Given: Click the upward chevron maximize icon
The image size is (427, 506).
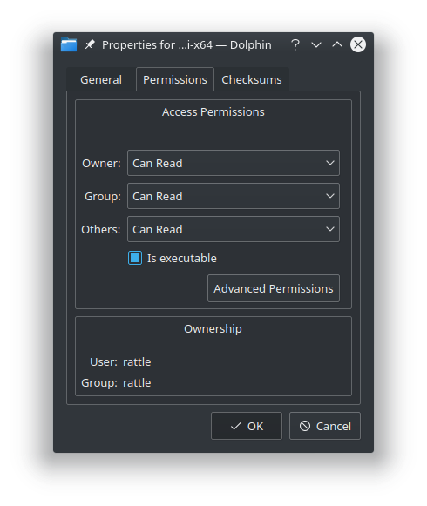Looking at the screenshot, I should pyautogui.click(x=337, y=44).
